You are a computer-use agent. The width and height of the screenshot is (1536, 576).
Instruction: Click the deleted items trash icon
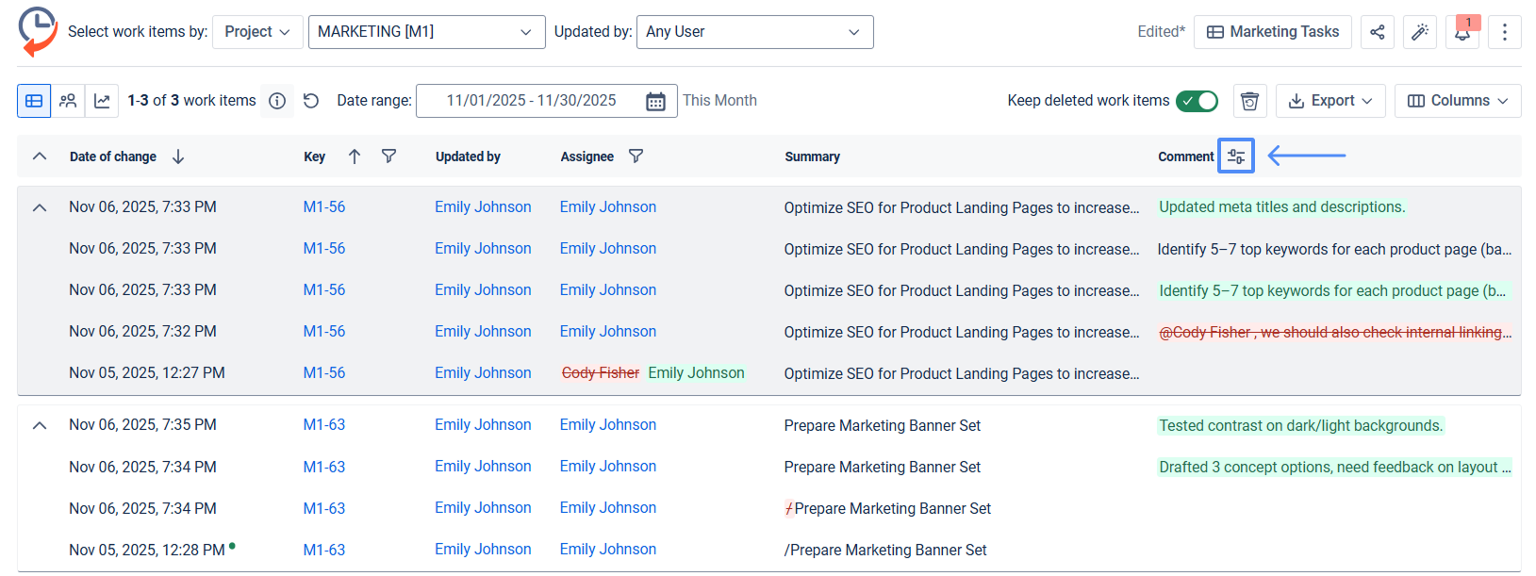pyautogui.click(x=1249, y=101)
